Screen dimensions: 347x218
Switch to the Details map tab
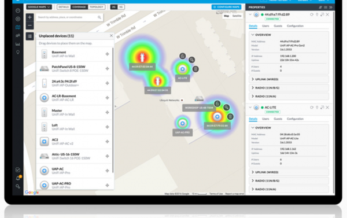pyautogui.click(x=64, y=7)
